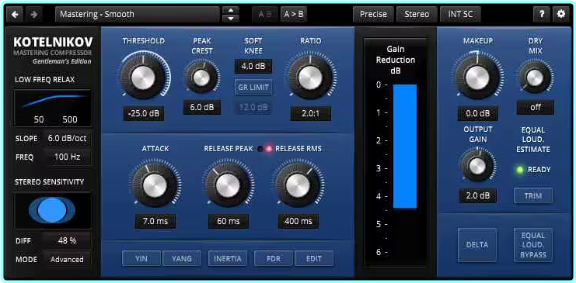Click the Gentleman's Edition label
The image size is (576, 283).
tap(62, 61)
